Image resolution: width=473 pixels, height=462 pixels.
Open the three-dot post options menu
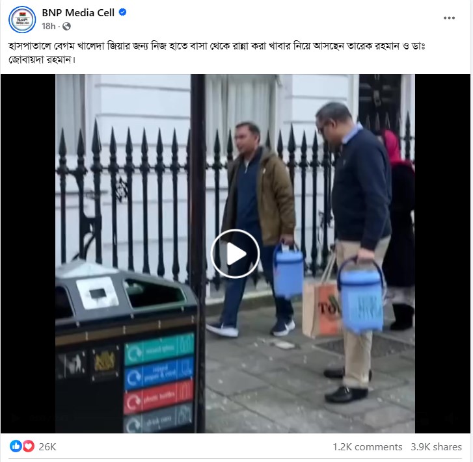[449, 18]
